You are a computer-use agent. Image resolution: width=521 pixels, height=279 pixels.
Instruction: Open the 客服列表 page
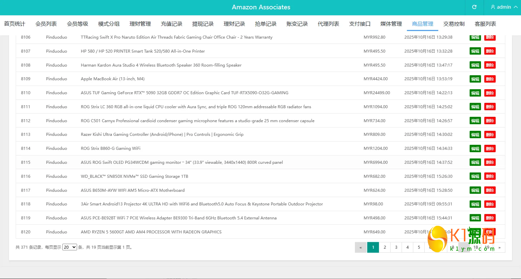(485, 24)
